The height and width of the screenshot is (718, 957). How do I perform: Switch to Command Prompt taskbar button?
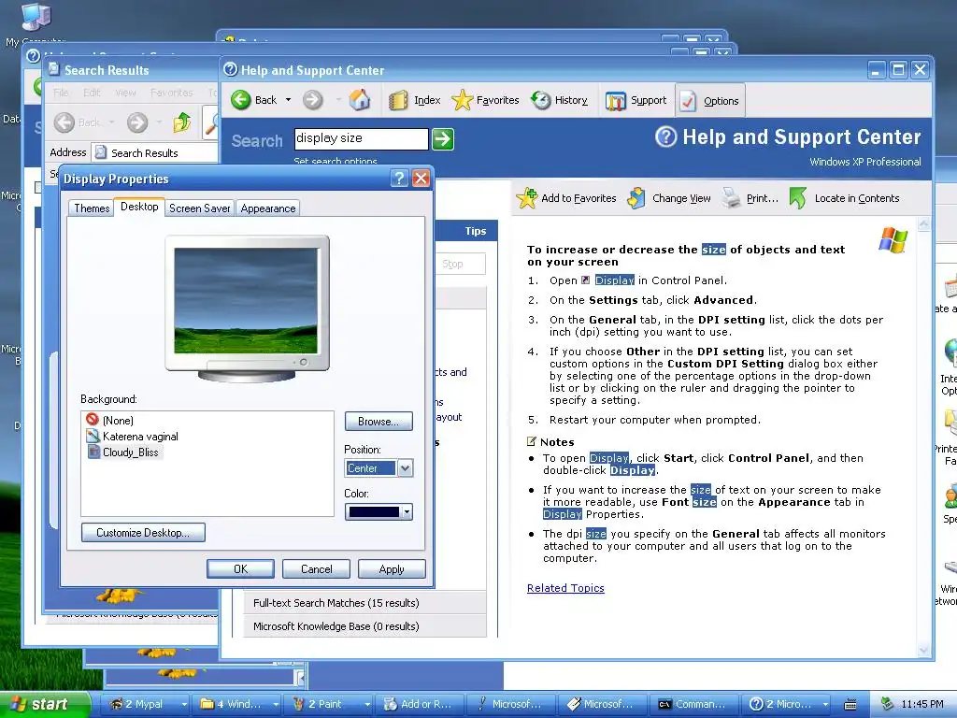[x=694, y=704]
